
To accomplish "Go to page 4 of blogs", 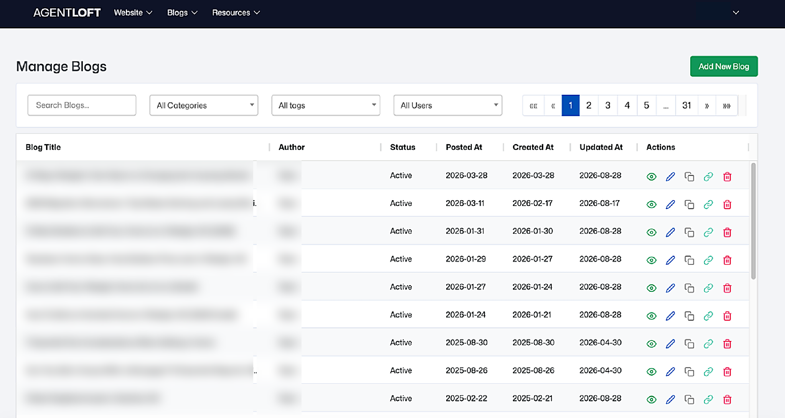I will 627,105.
